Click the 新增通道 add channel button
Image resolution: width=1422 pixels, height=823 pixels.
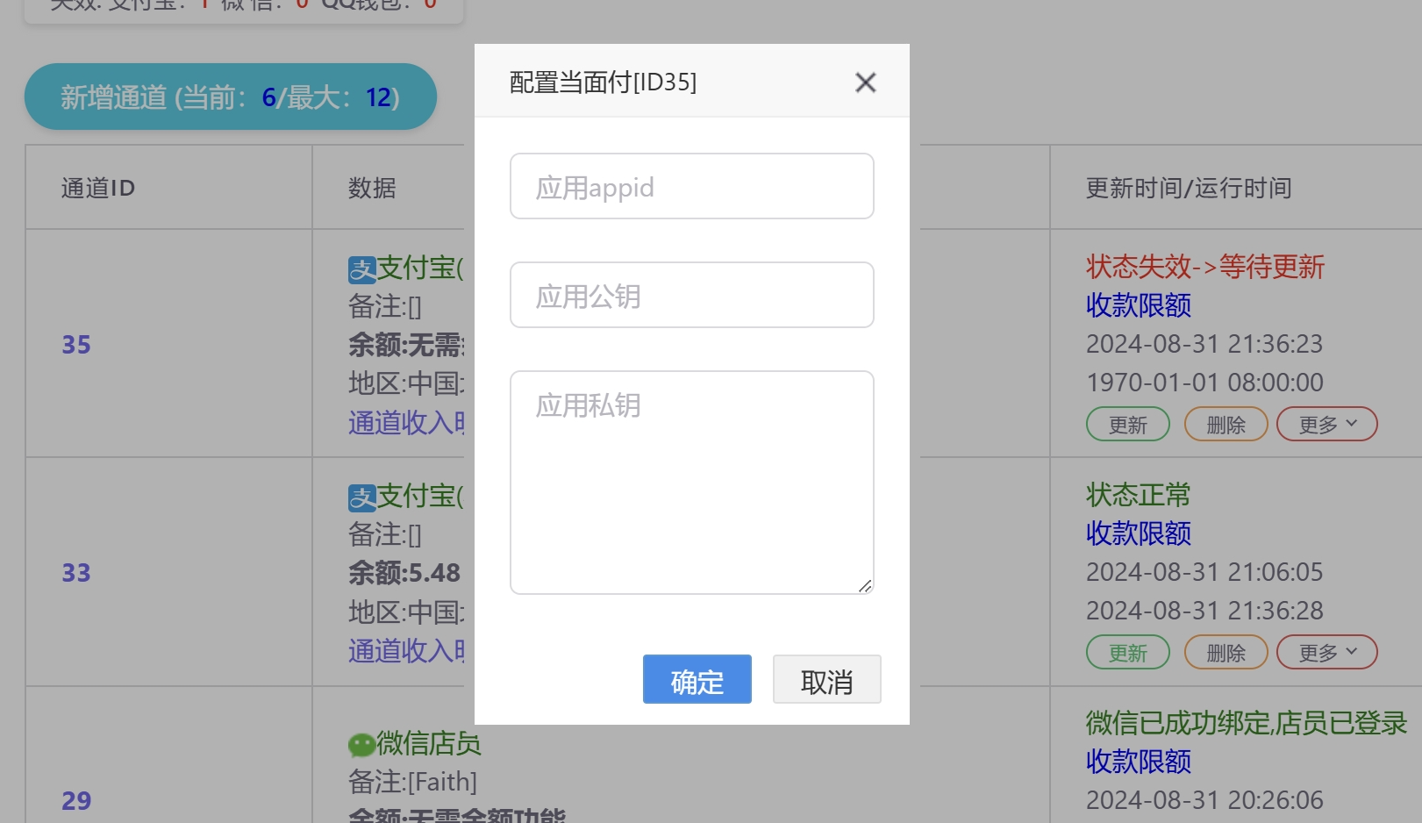[x=231, y=97]
